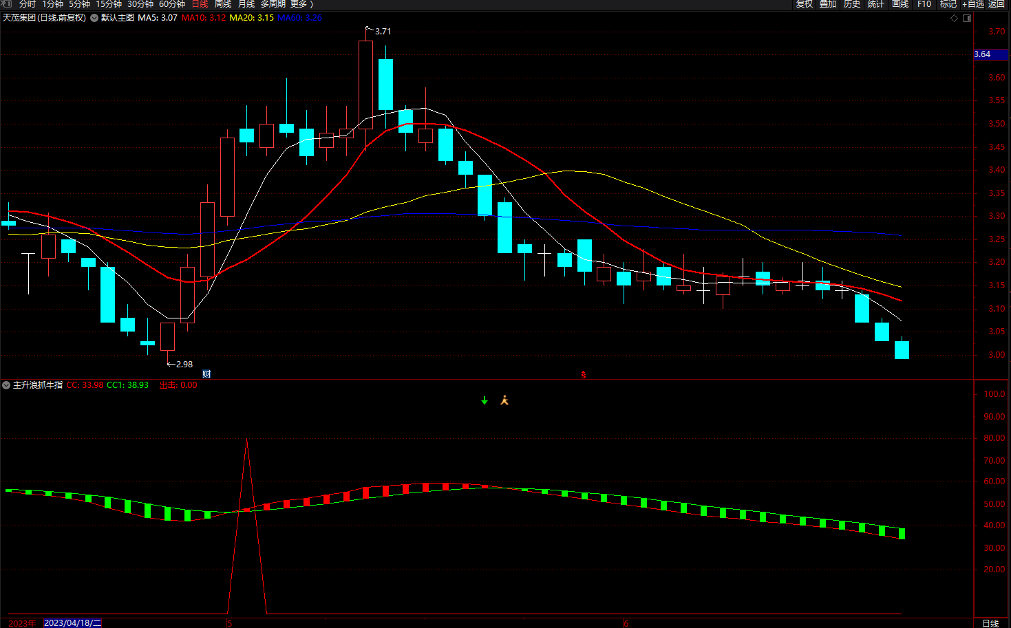Toggle the side panel layout icon

pos(966,18)
